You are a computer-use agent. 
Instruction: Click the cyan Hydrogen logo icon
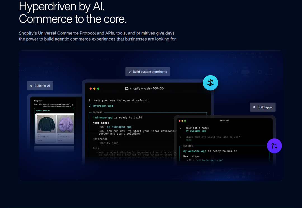click(210, 83)
